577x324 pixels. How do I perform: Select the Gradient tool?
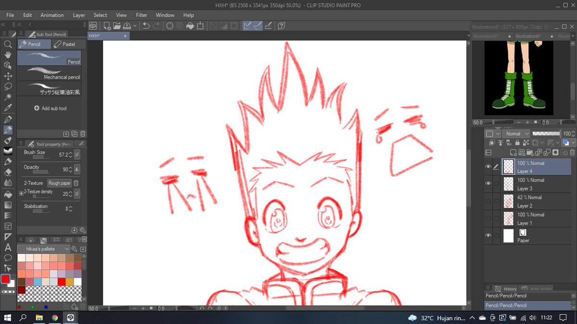pyautogui.click(x=8, y=204)
